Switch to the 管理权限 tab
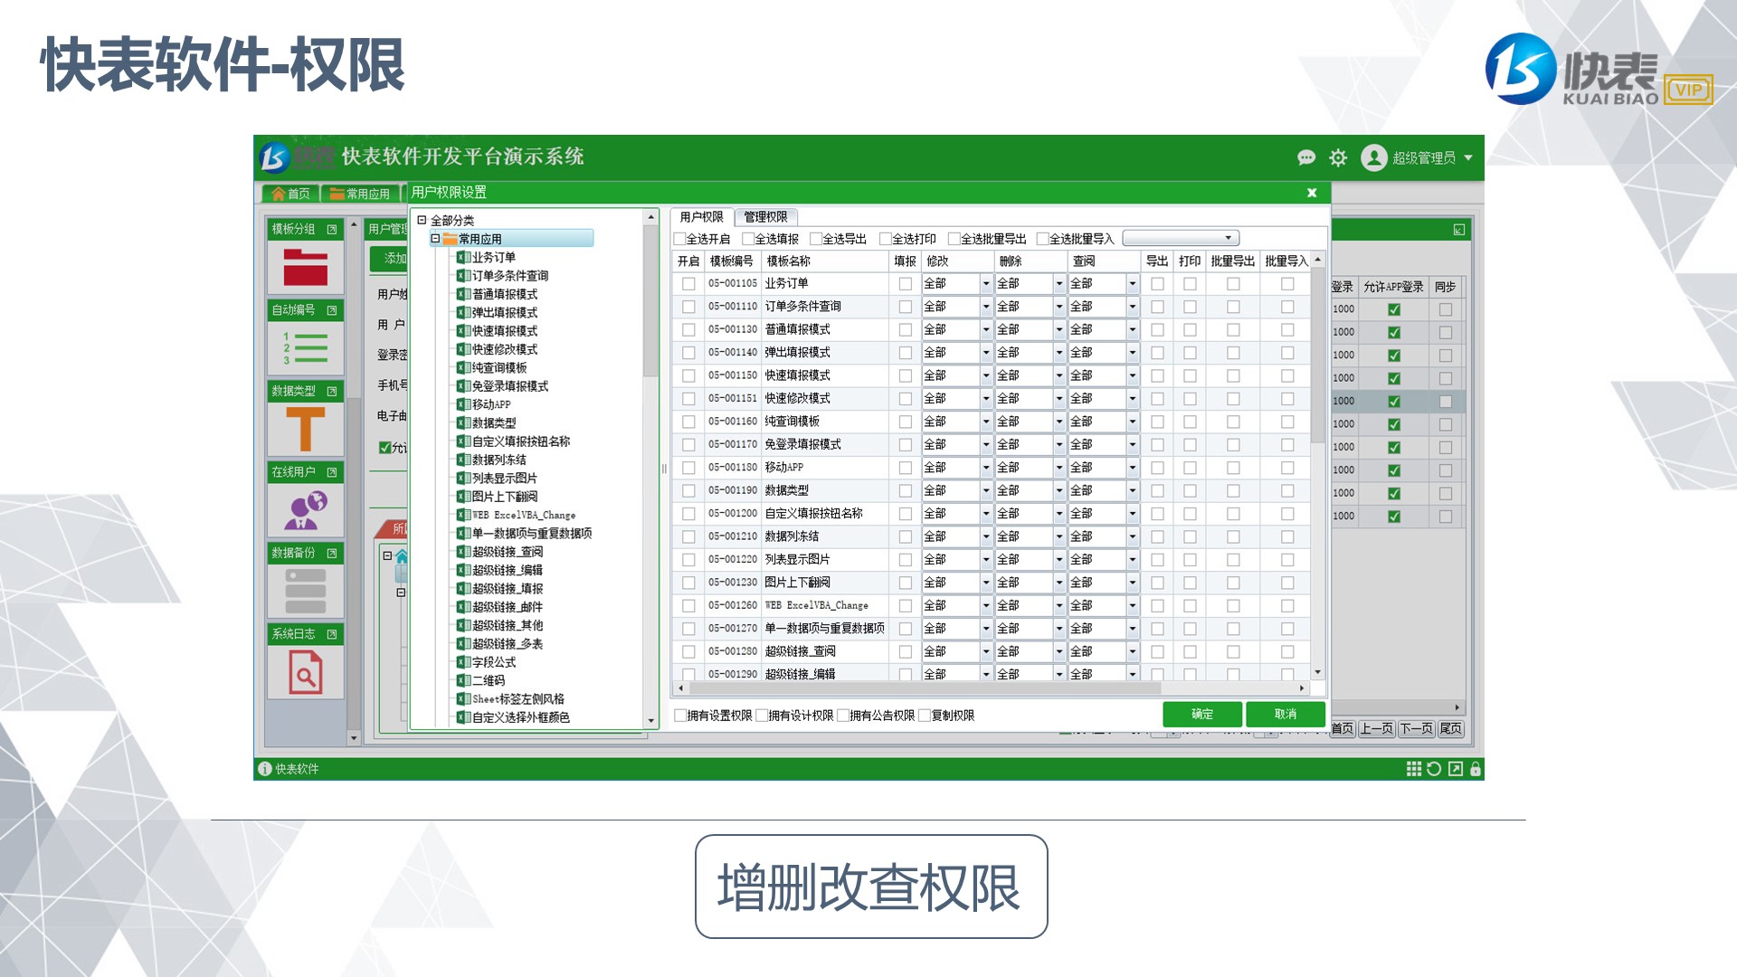The image size is (1737, 977). click(x=765, y=217)
